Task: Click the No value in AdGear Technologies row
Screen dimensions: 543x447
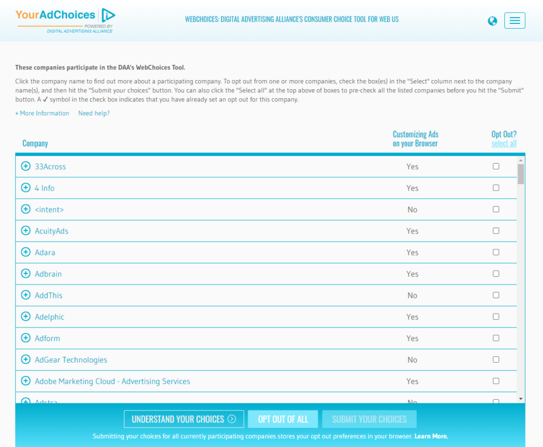Action: tap(412, 360)
